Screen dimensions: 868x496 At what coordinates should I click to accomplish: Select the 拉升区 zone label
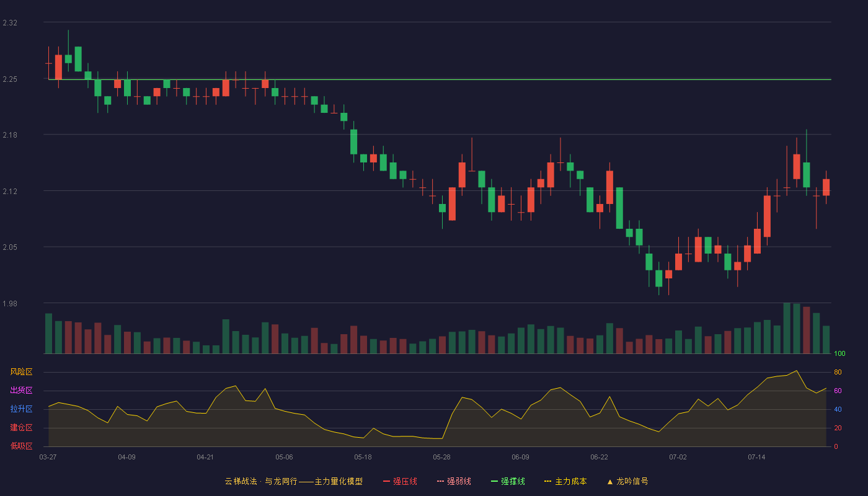21,409
